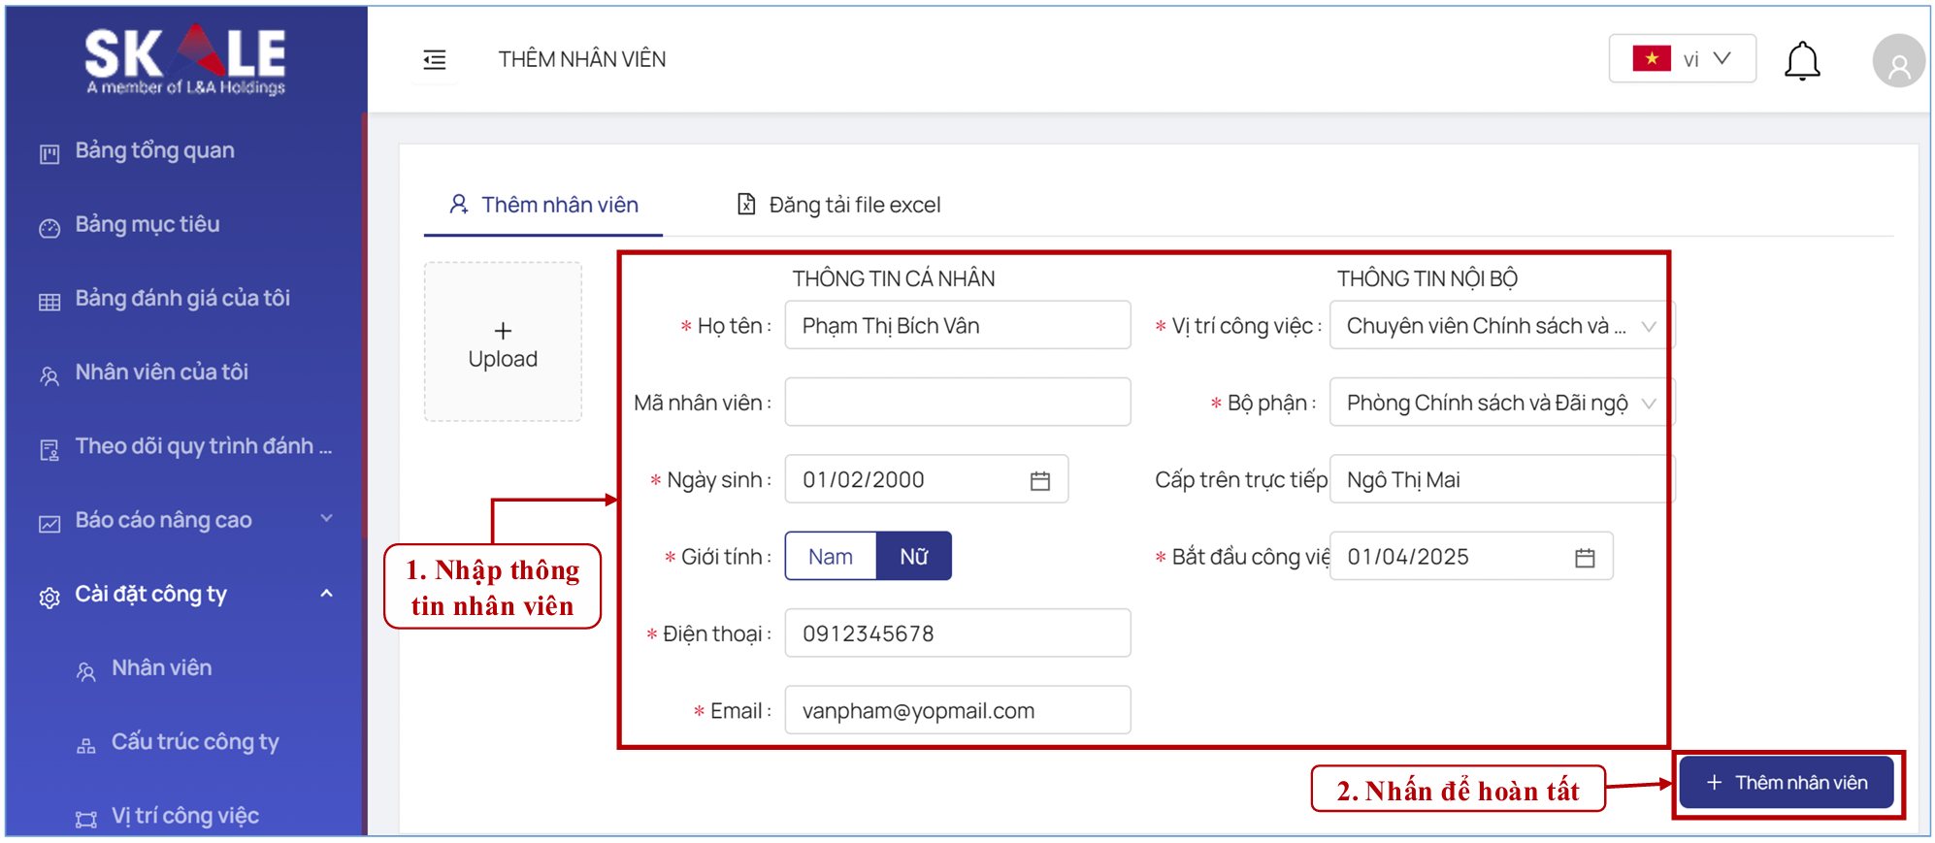The height and width of the screenshot is (843, 1935).
Task: Open the start work date calendar icon
Action: pyautogui.click(x=1584, y=558)
